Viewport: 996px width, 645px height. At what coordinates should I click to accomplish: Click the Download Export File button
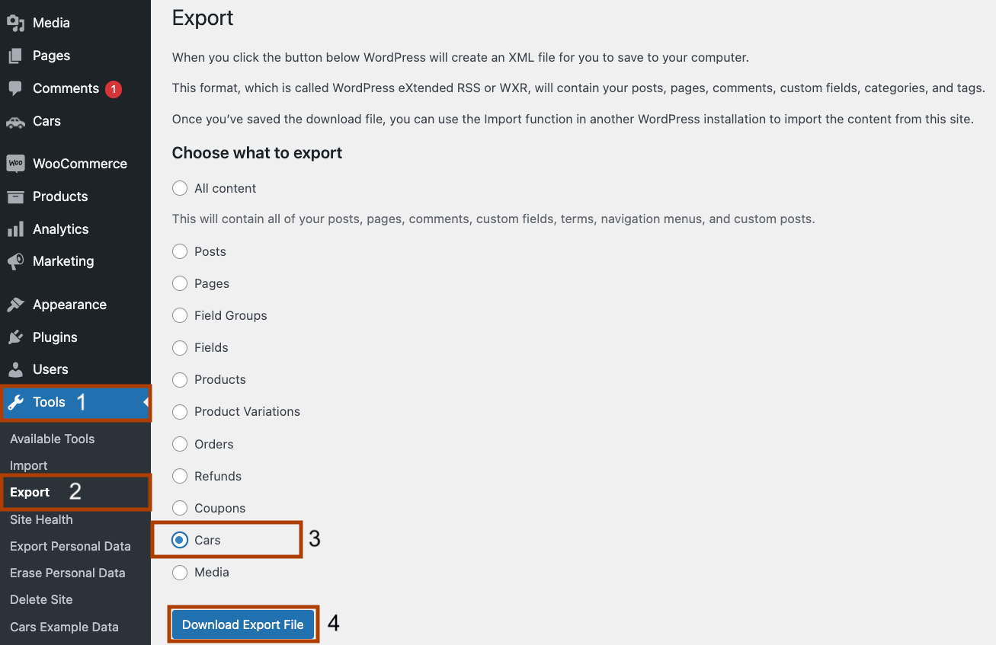[x=242, y=624]
